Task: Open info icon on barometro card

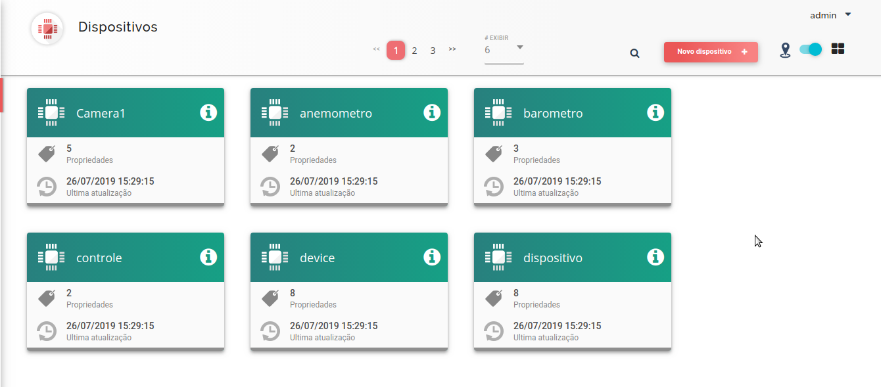Action: [655, 112]
